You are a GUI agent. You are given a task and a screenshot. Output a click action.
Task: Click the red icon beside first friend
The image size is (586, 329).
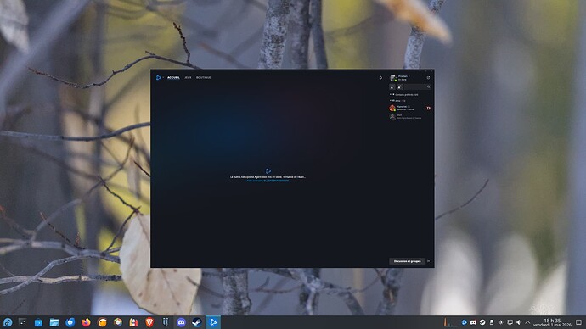point(428,108)
